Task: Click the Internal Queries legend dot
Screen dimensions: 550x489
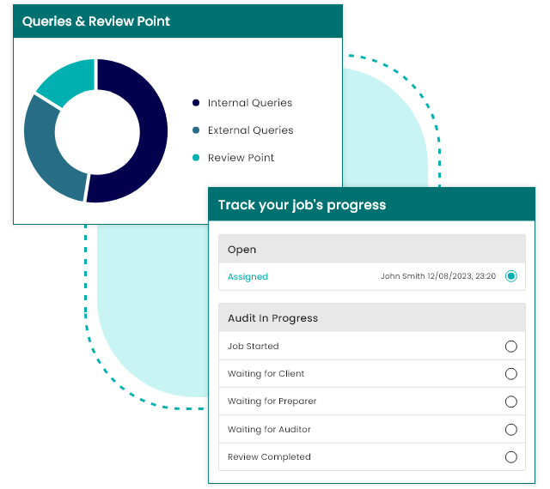Action: [196, 103]
